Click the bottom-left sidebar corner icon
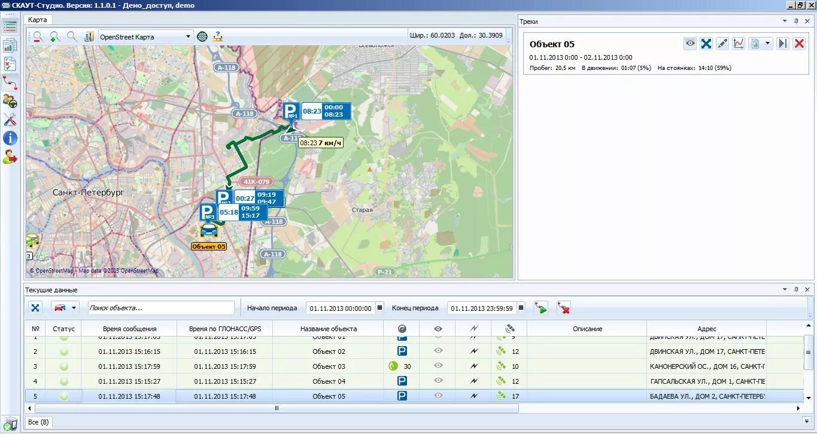This screenshot has width=817, height=434. pyautogui.click(x=10, y=423)
